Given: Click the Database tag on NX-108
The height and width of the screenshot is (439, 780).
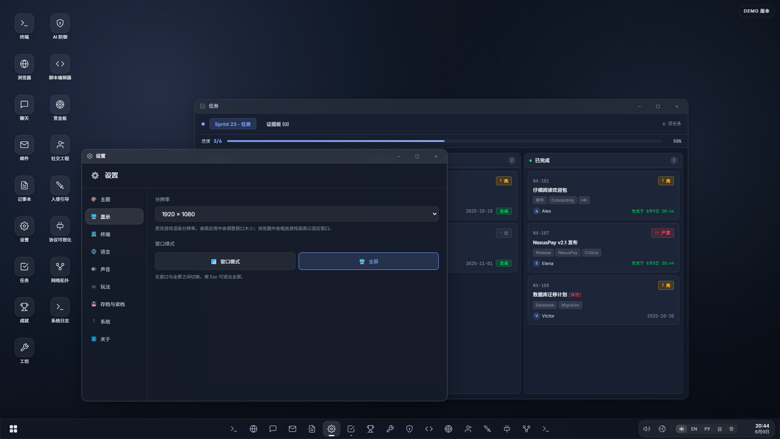Looking at the screenshot, I should [x=544, y=305].
